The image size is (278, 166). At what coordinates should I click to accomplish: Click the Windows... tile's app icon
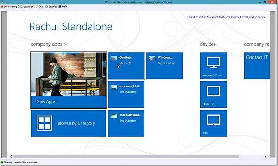pos(152,58)
